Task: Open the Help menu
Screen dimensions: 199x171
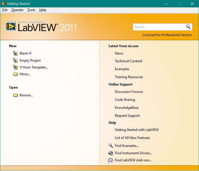Action: coord(43,10)
